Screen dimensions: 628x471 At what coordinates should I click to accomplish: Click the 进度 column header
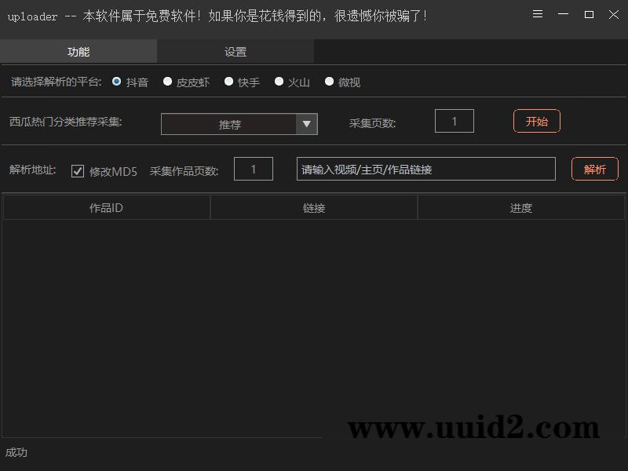520,206
